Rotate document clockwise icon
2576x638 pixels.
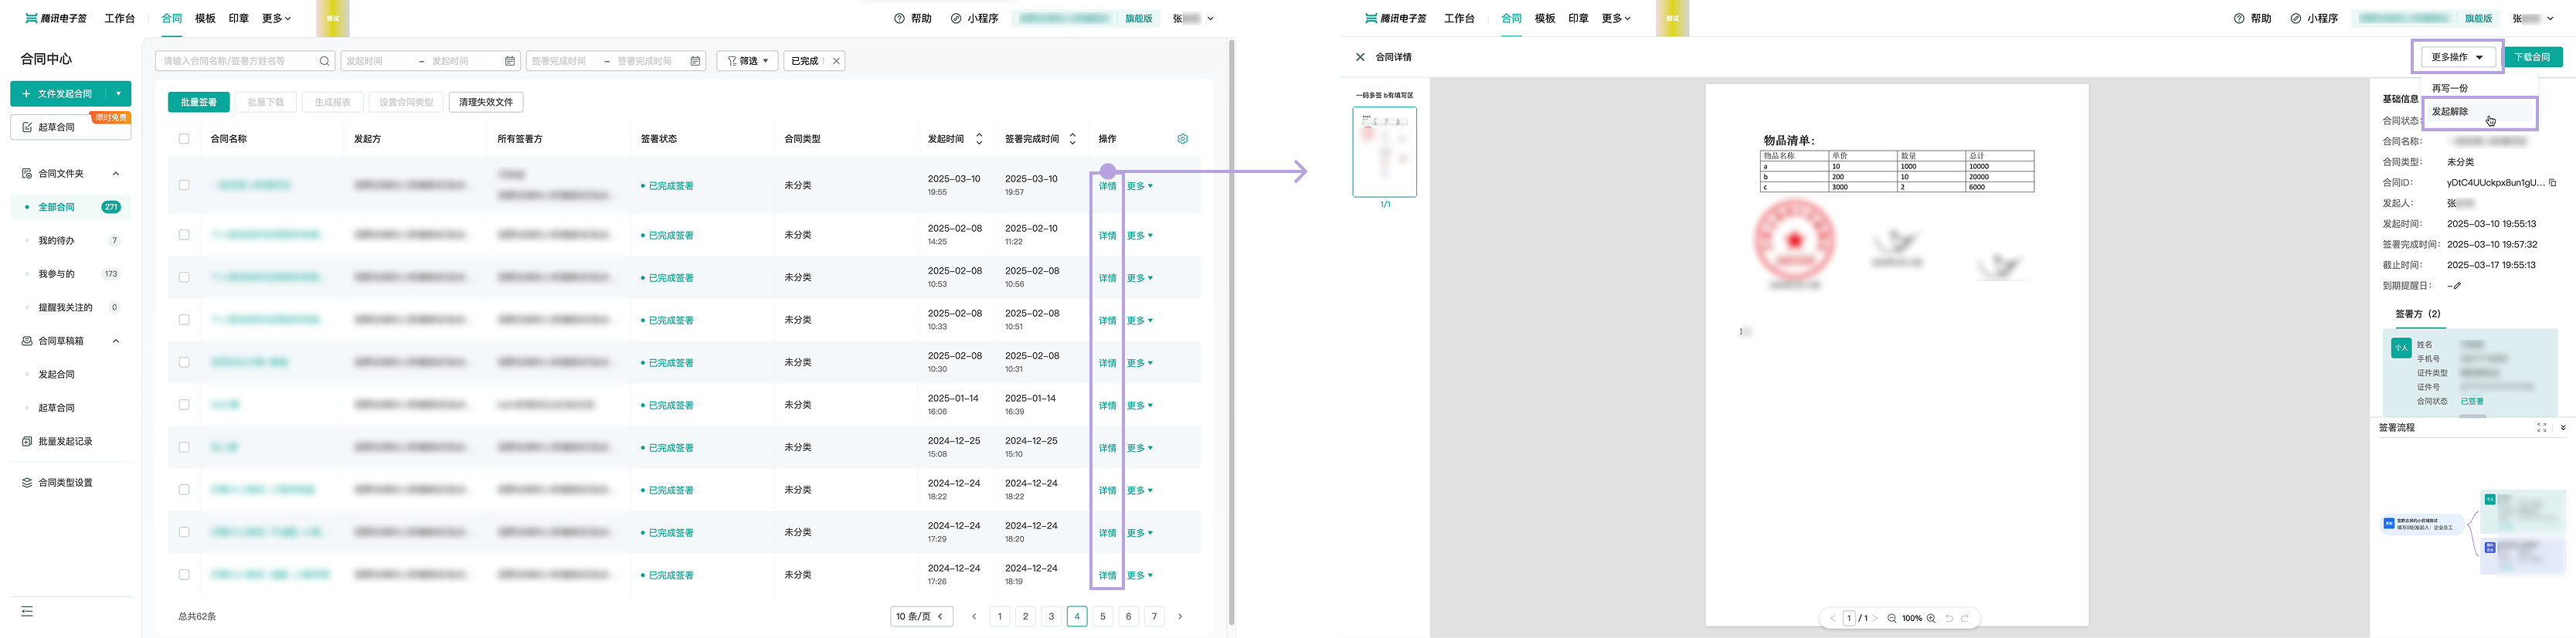(1965, 618)
